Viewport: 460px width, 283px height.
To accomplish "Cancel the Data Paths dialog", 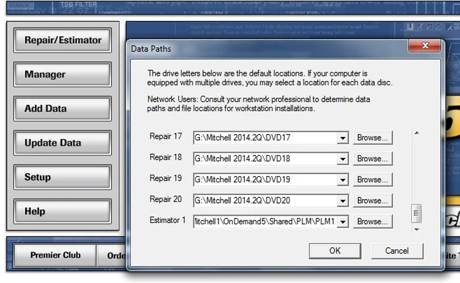I will click(x=397, y=251).
